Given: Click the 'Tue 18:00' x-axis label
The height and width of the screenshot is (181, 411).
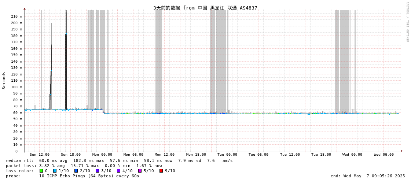Looking at the screenshot, I should (x=321, y=155).
